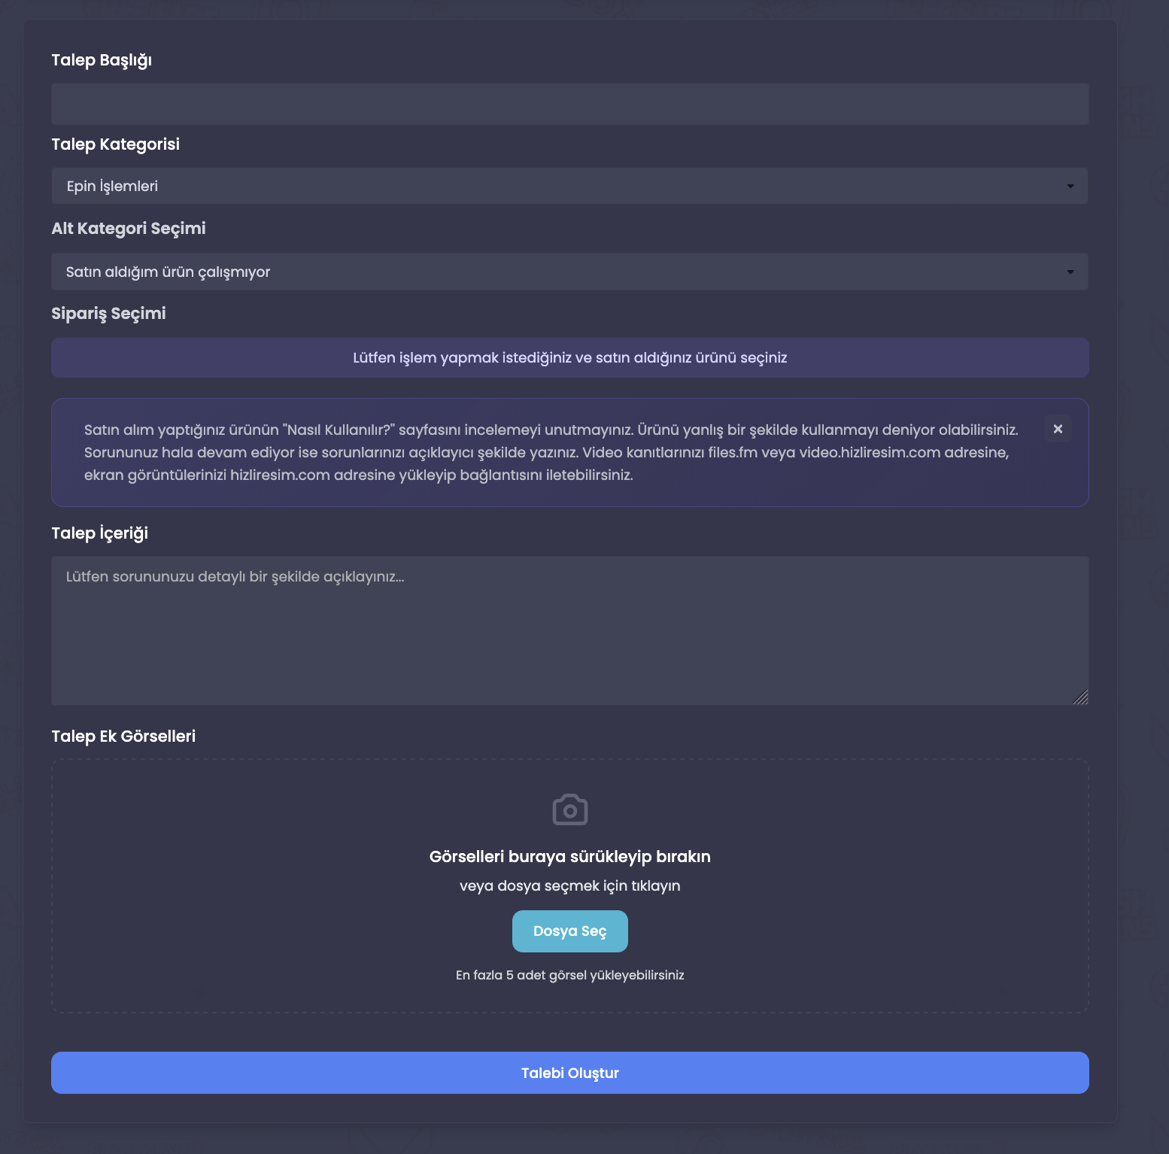Open the order selection prompt under Sipariş Seçimi
Image resolution: width=1169 pixels, height=1154 pixels.
pos(569,358)
